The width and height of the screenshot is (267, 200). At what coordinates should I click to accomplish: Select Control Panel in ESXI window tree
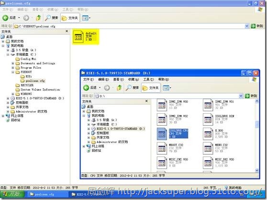[102, 133]
